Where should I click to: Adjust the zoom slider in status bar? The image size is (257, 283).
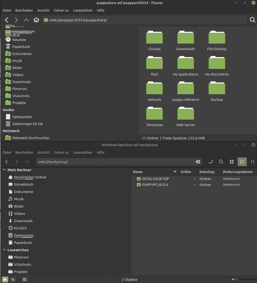[237, 279]
